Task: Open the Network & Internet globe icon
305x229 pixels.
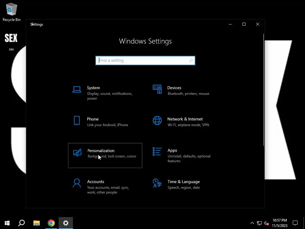Action: [157, 120]
